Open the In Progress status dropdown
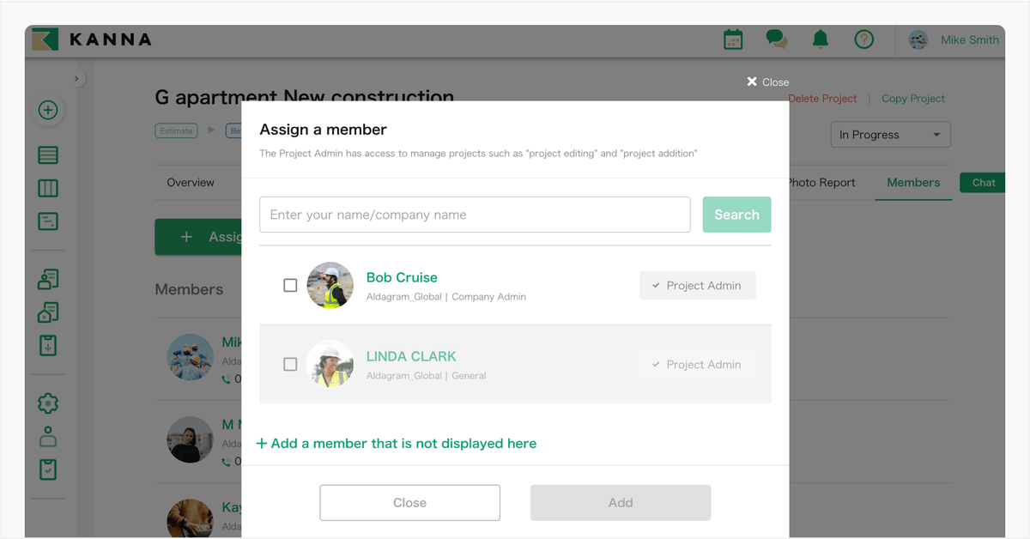Image resolution: width=1030 pixels, height=539 pixels. (890, 135)
